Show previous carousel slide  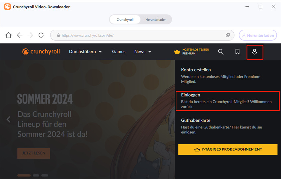point(8,119)
